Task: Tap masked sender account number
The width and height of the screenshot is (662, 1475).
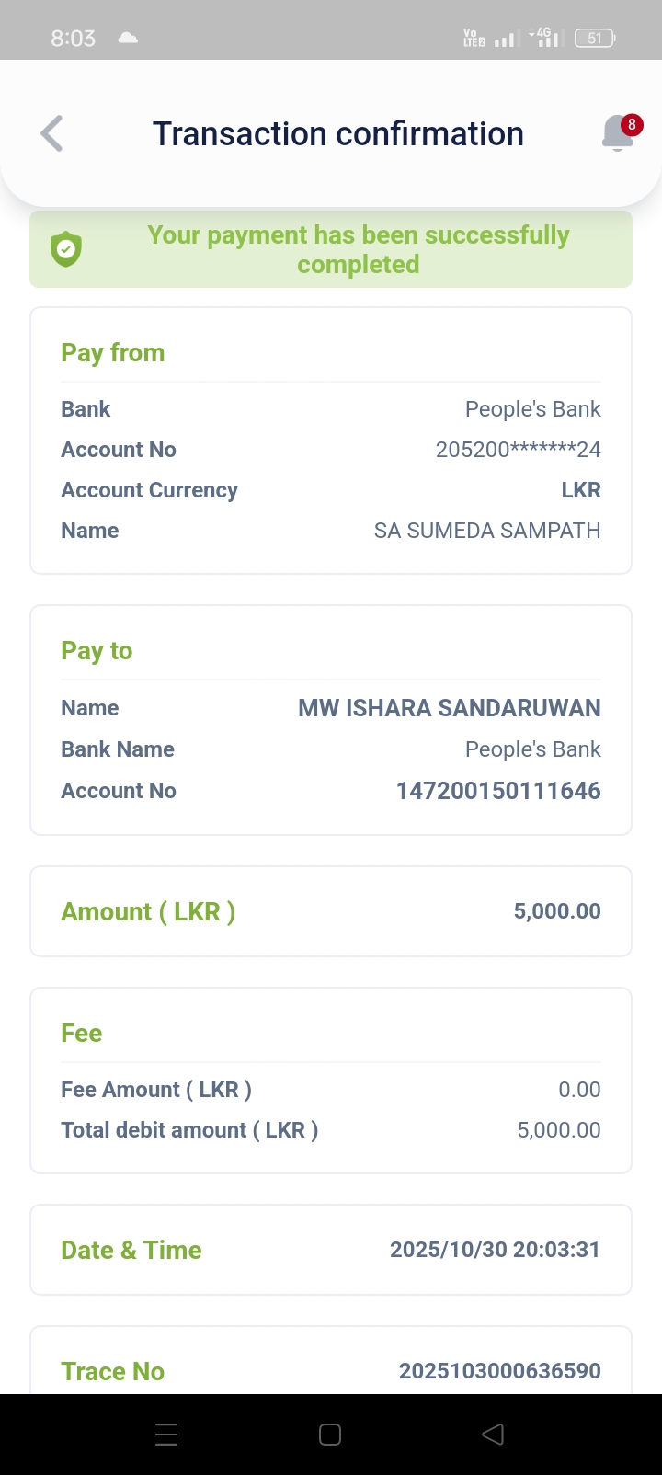Action: pos(518,450)
